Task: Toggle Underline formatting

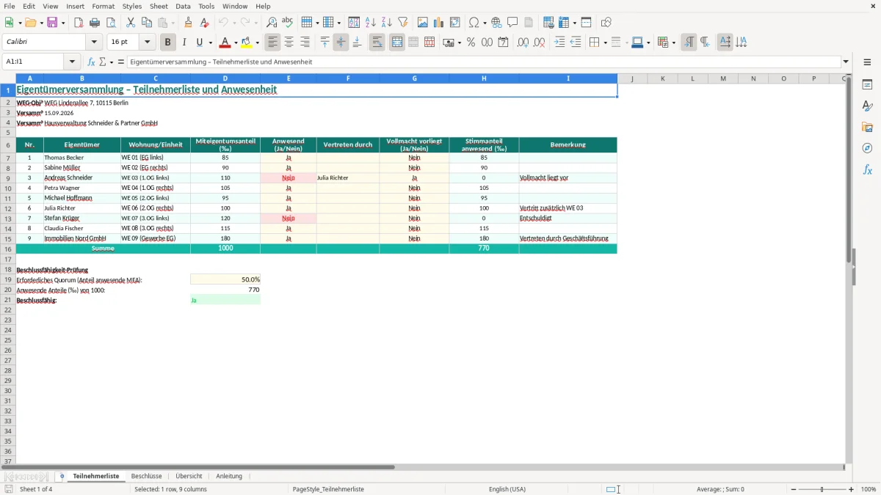Action: click(x=199, y=43)
